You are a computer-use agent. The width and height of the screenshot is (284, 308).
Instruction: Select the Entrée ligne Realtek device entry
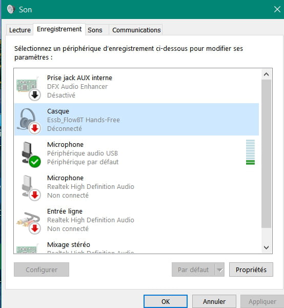[136, 220]
